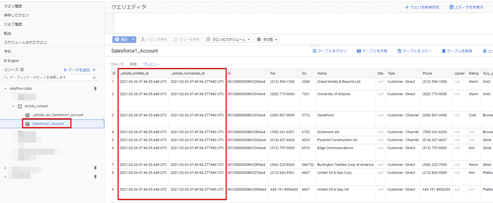Click テーブルを共有 link
This screenshot has height=203, width=493.
[372, 51]
